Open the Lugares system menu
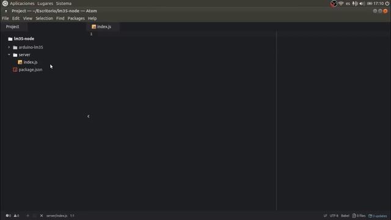 (x=45, y=4)
